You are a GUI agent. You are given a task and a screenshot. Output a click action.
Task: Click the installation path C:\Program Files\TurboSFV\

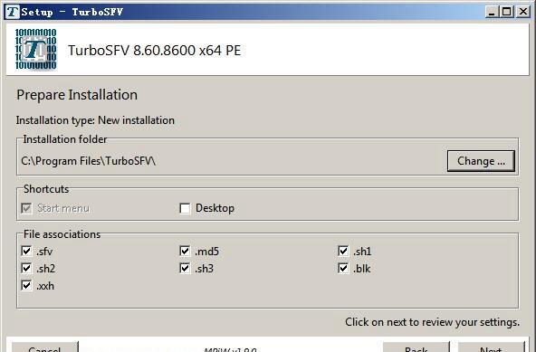coord(88,161)
